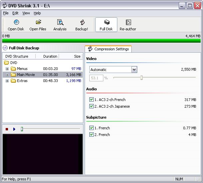Switch to Re-author mode
This screenshot has height=183, width=203.
coord(128,25)
